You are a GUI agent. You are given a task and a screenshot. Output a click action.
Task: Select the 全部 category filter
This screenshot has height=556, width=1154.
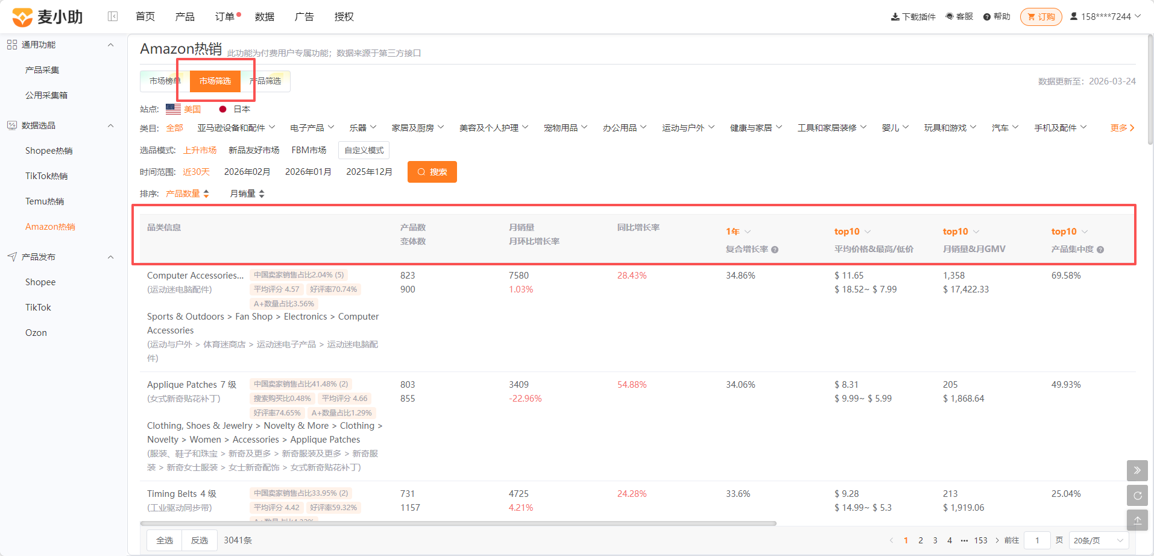point(174,128)
